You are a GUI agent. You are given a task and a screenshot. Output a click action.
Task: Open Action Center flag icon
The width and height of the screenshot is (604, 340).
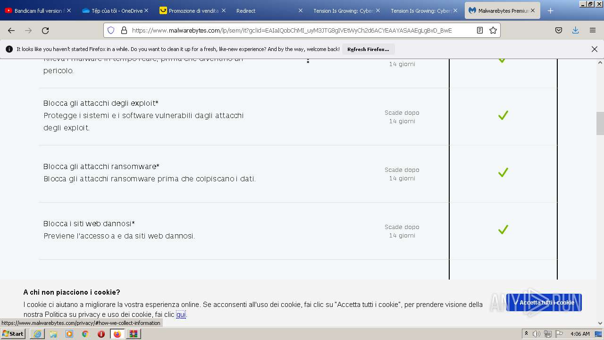coord(559,334)
